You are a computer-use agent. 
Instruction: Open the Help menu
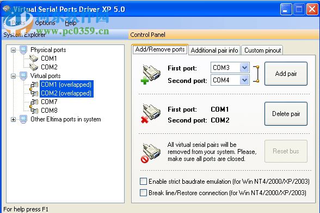pyautogui.click(x=71, y=23)
